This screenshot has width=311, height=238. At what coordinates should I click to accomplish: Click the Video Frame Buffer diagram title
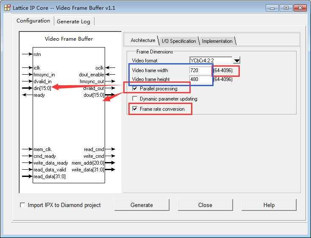pos(69,39)
